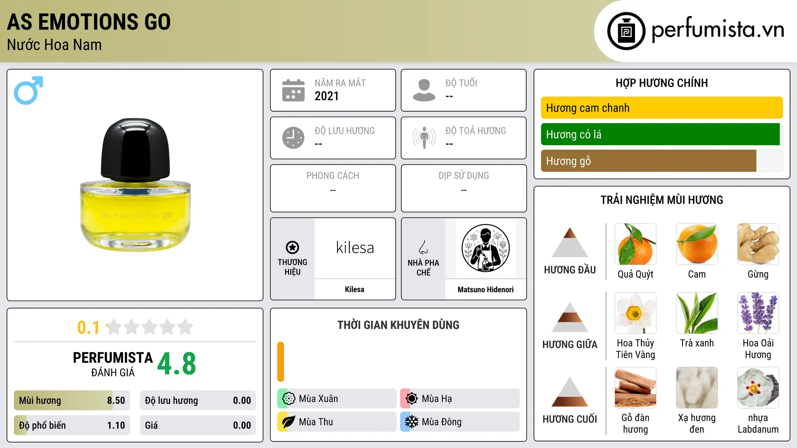Click the sun icon for Mùa Hạ
The image size is (797, 448).
[x=412, y=399]
